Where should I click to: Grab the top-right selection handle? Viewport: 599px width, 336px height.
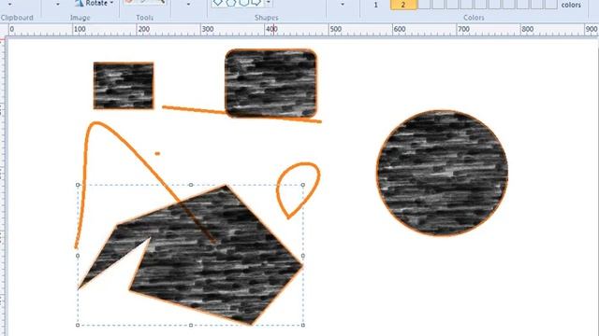click(303, 185)
